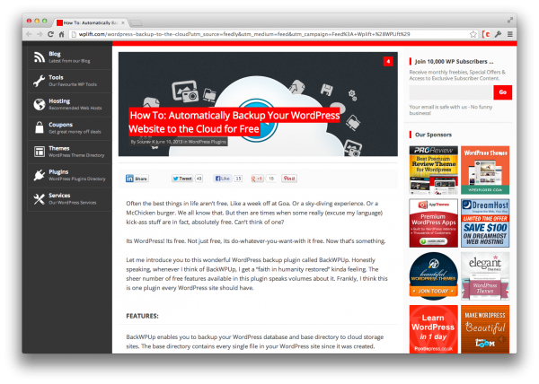Open the AppThemes Premium WordPress Apps banner
Image resolution: width=539 pixels, height=384 pixels.
click(x=434, y=223)
